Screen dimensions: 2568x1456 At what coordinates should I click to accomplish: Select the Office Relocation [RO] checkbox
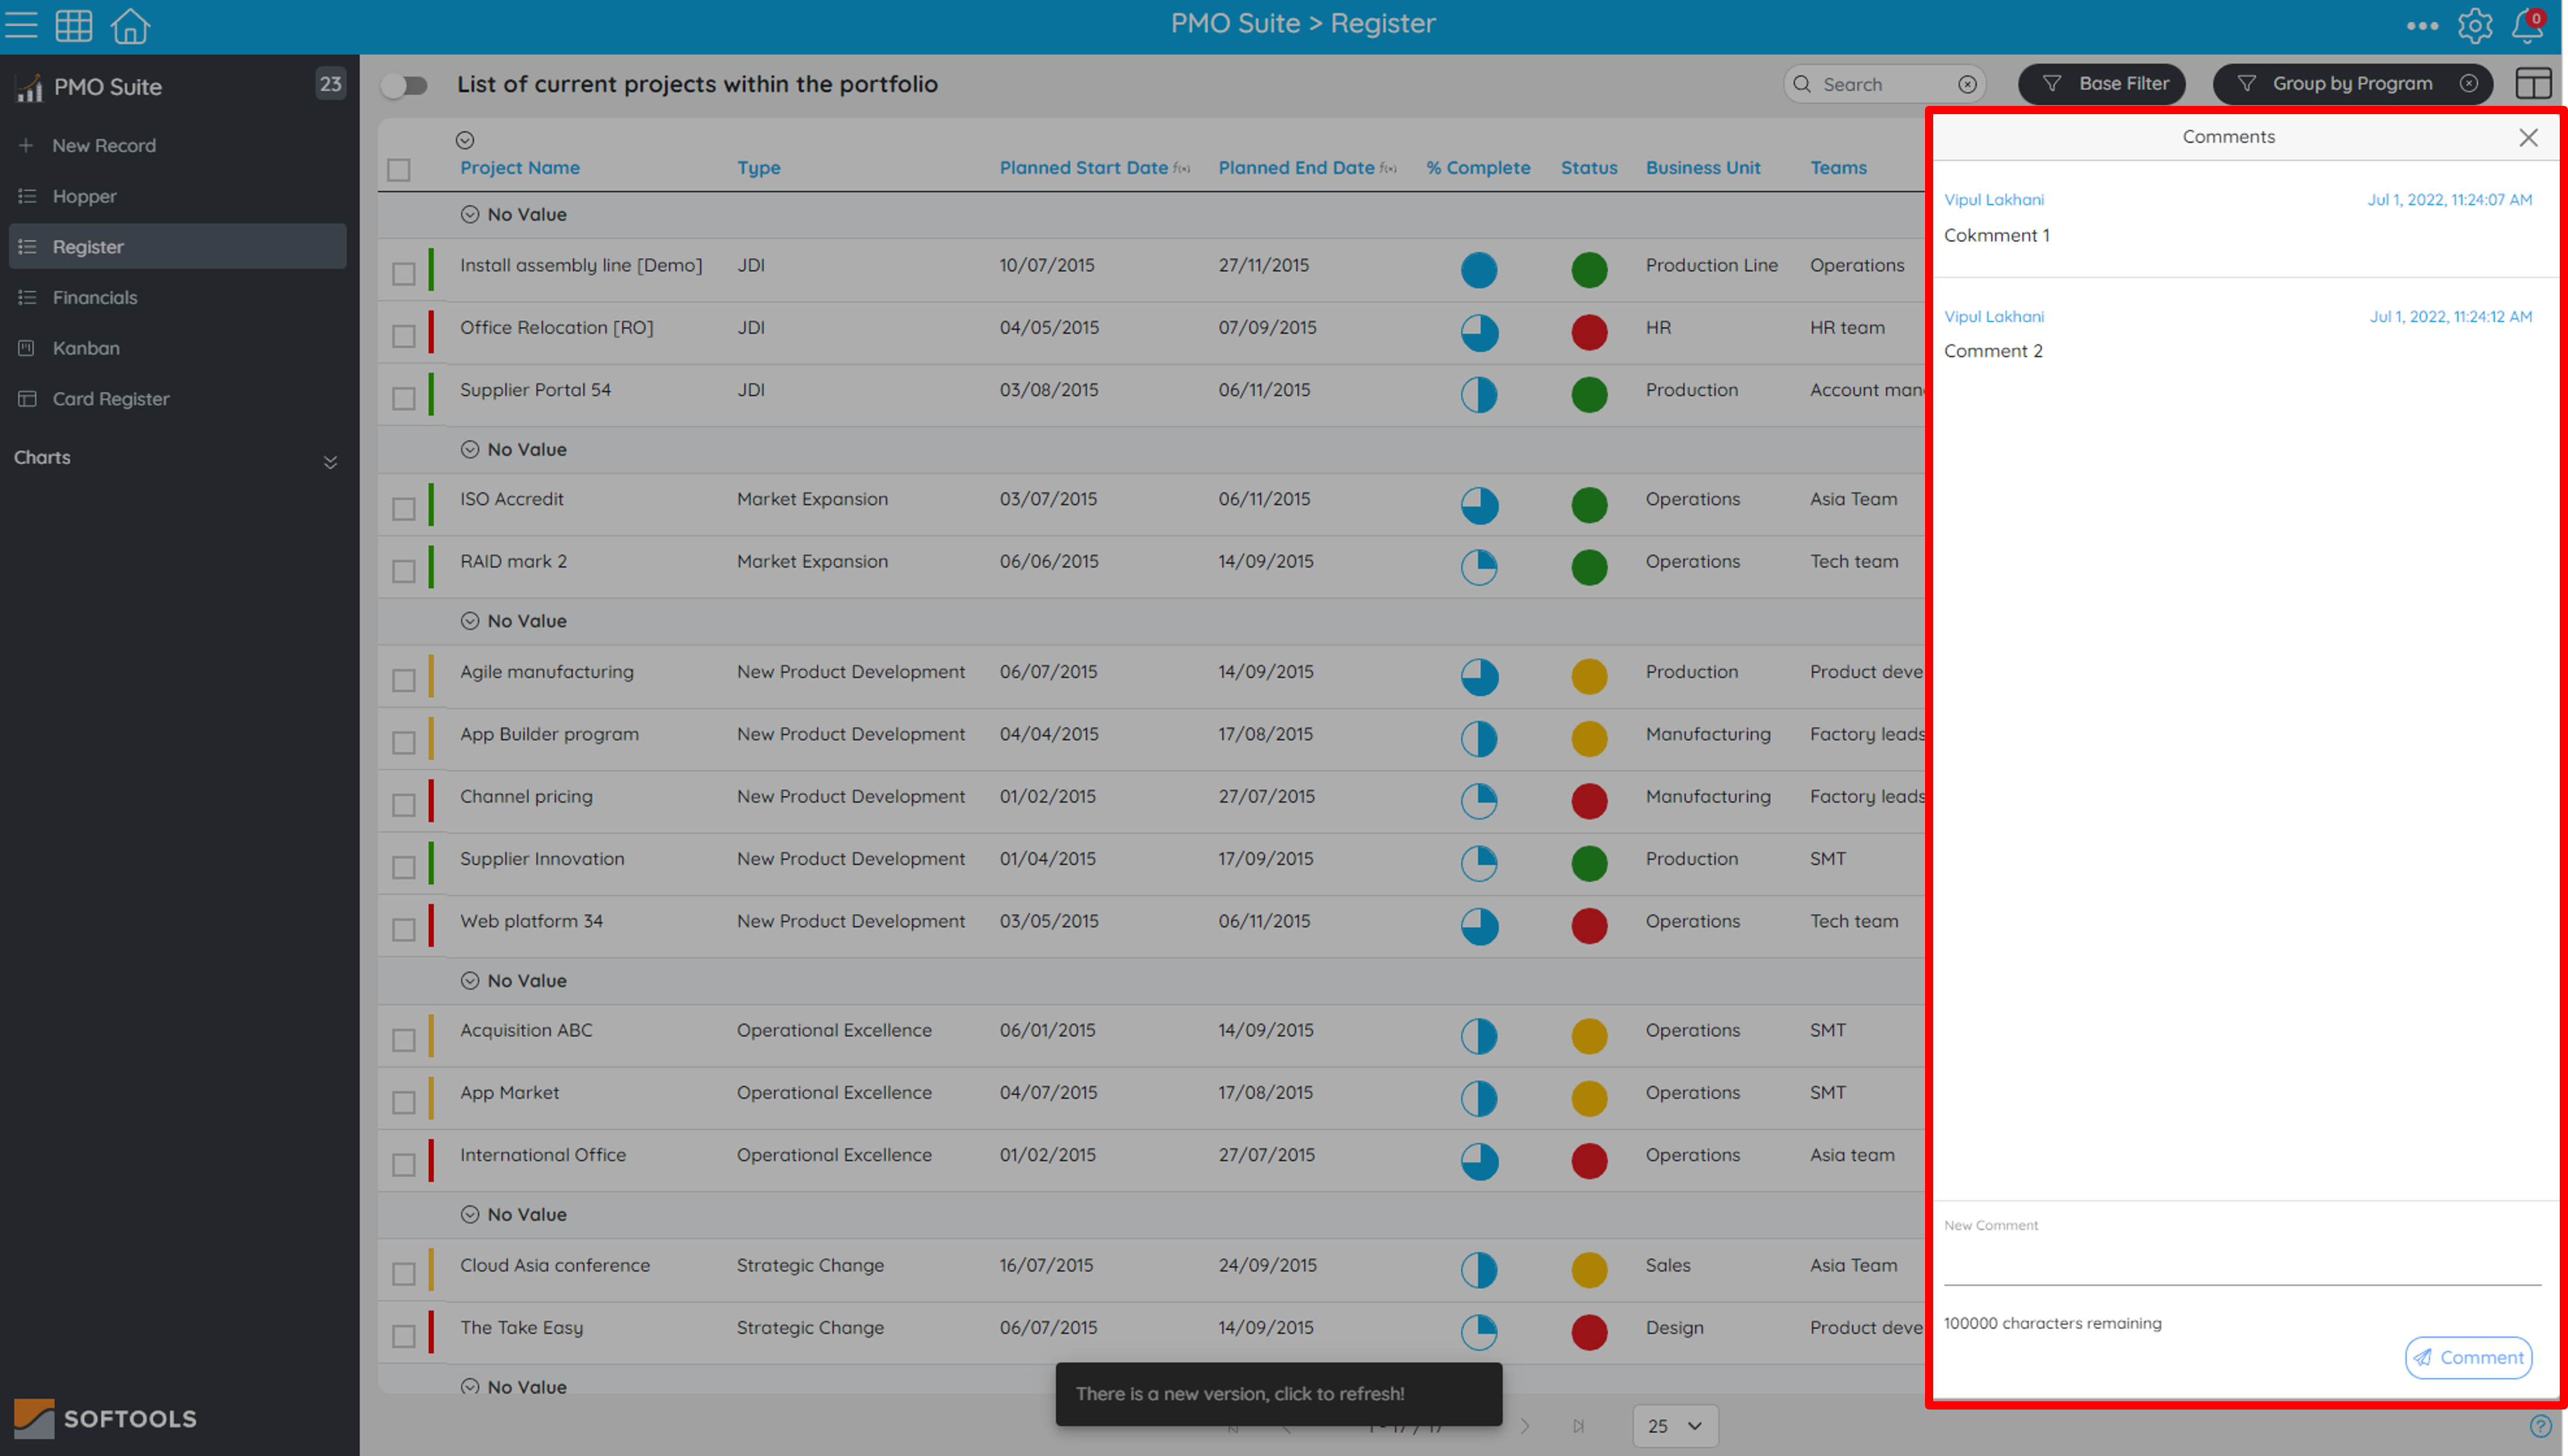click(x=403, y=336)
